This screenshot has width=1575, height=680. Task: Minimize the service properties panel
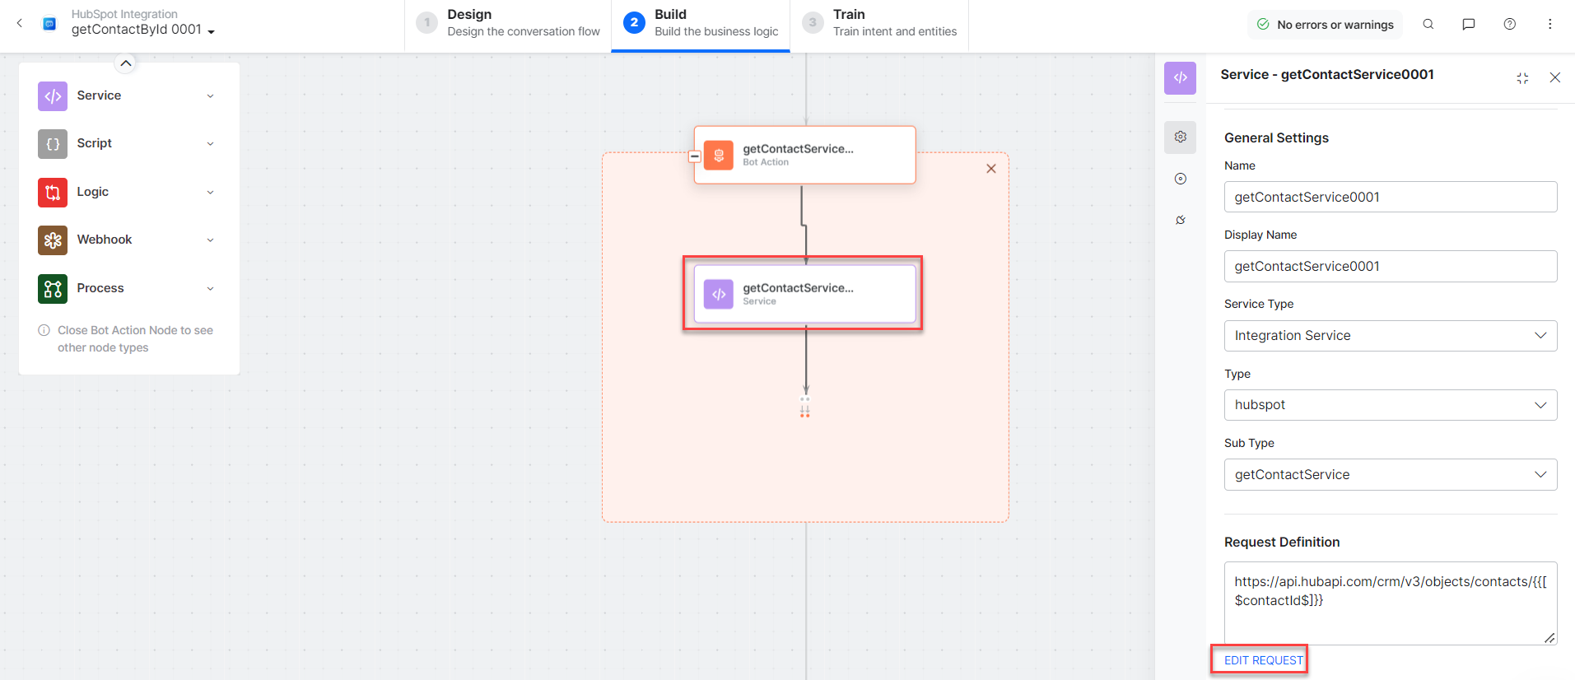coord(1522,77)
